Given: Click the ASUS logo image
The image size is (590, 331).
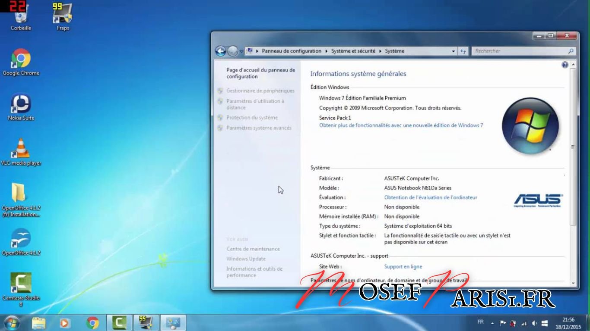Looking at the screenshot, I should pyautogui.click(x=538, y=201).
